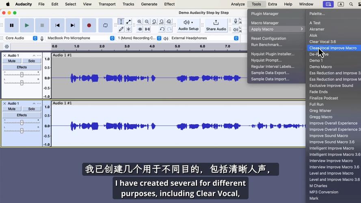The image size is (361, 203).
Task: Click the upper track clip title Audio 1 #1
Action: (62, 55)
